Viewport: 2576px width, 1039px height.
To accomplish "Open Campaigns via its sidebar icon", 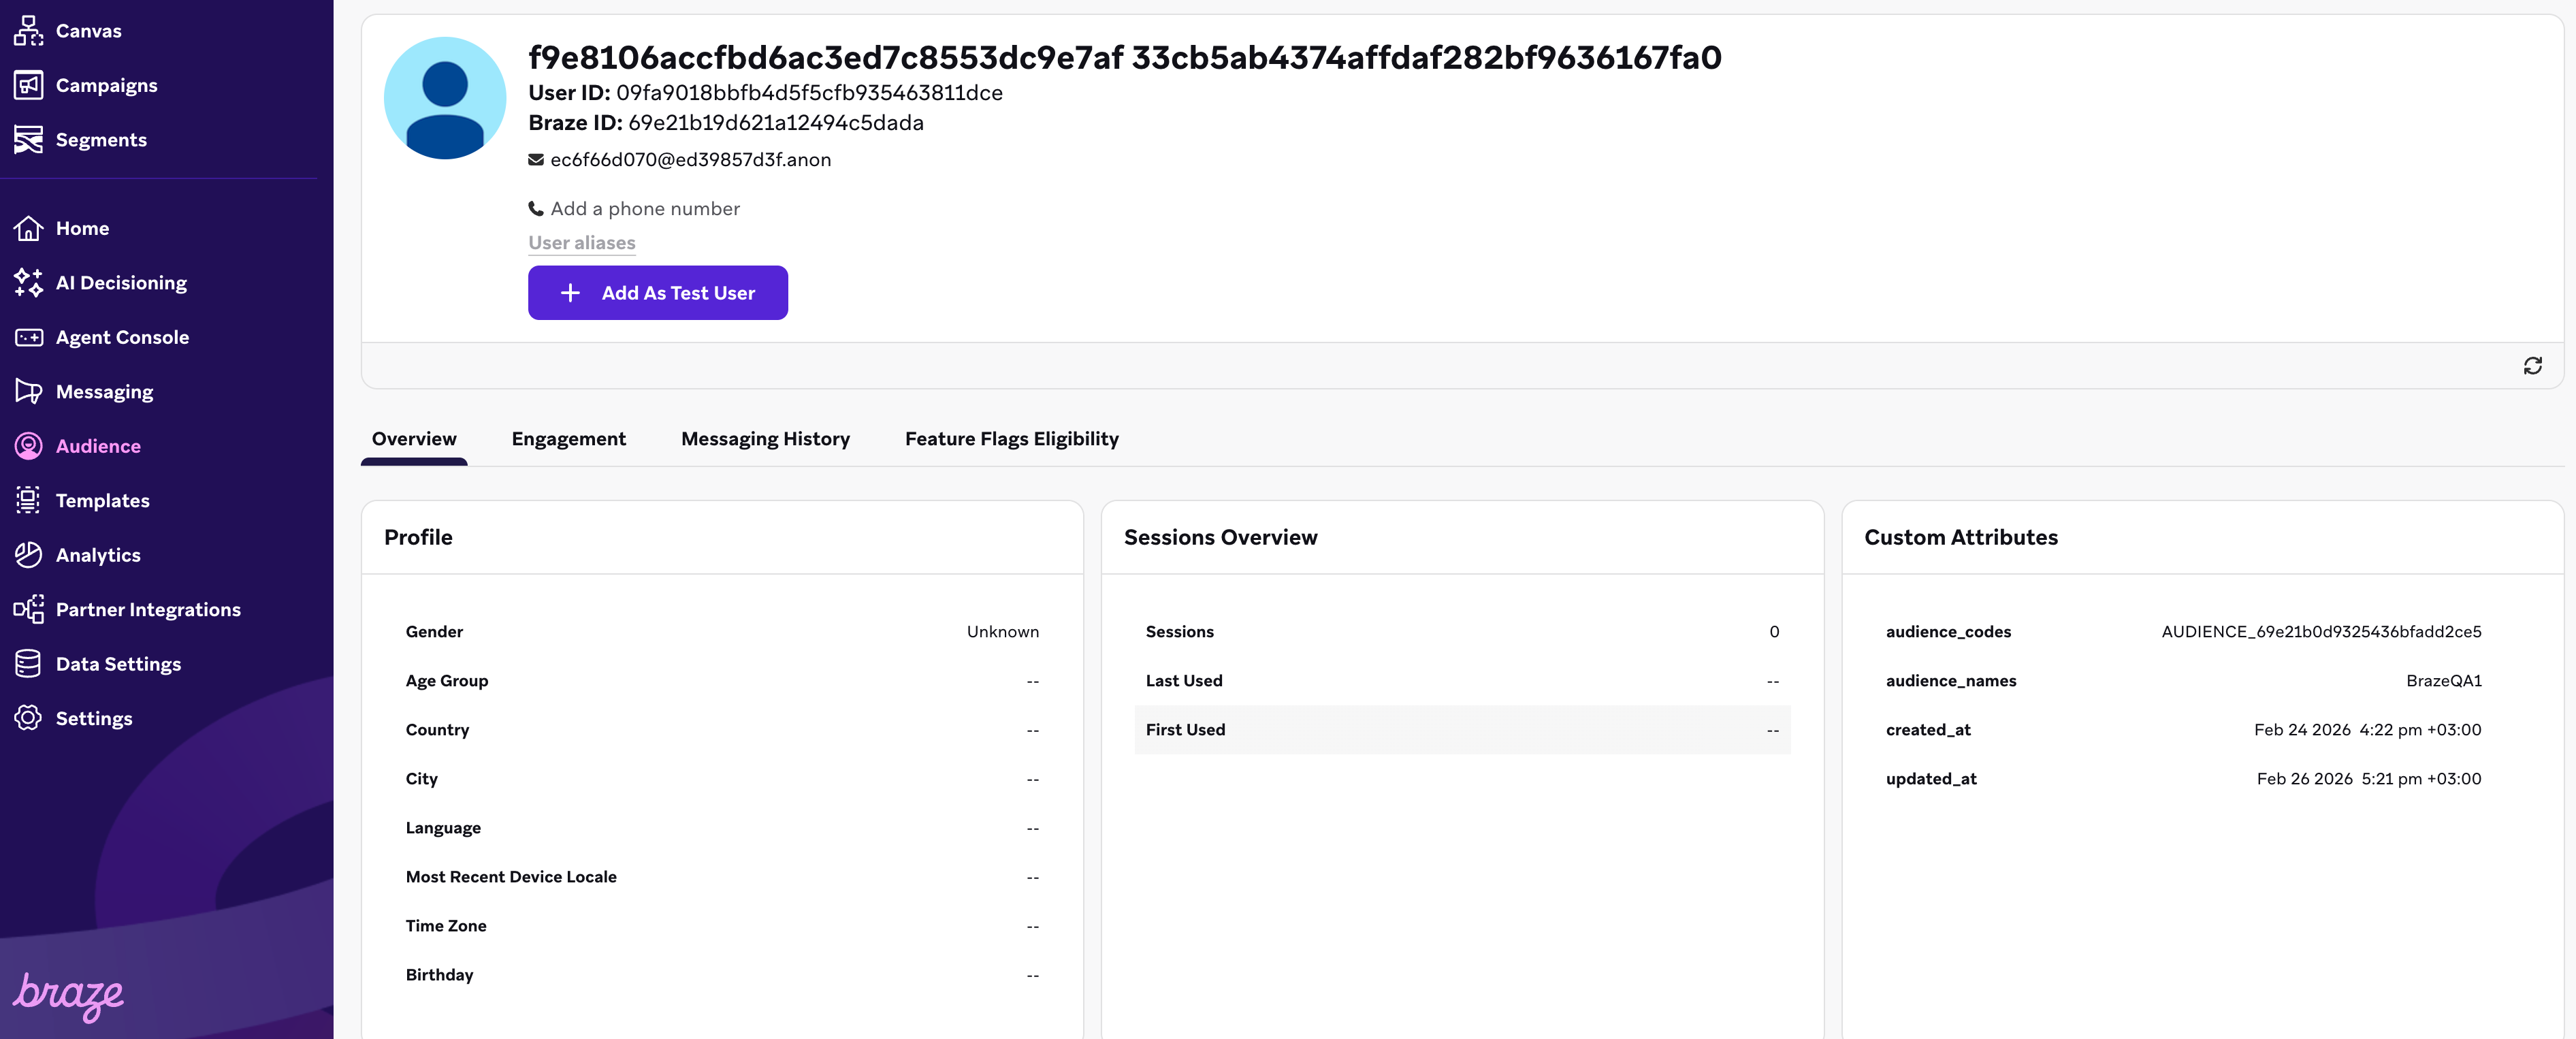I will (28, 86).
